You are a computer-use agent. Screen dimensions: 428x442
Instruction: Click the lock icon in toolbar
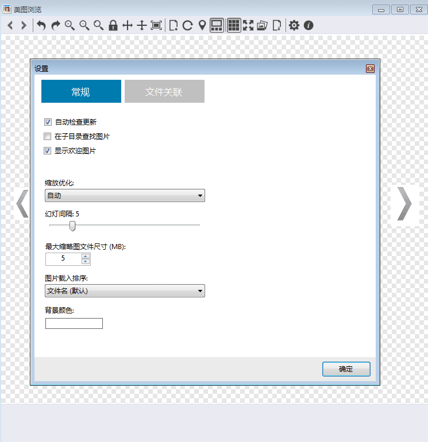(x=113, y=25)
